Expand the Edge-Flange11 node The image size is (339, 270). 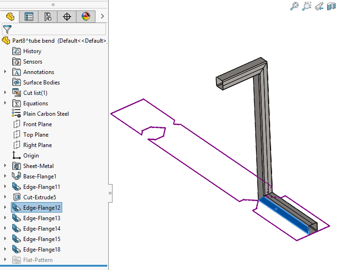5,186
